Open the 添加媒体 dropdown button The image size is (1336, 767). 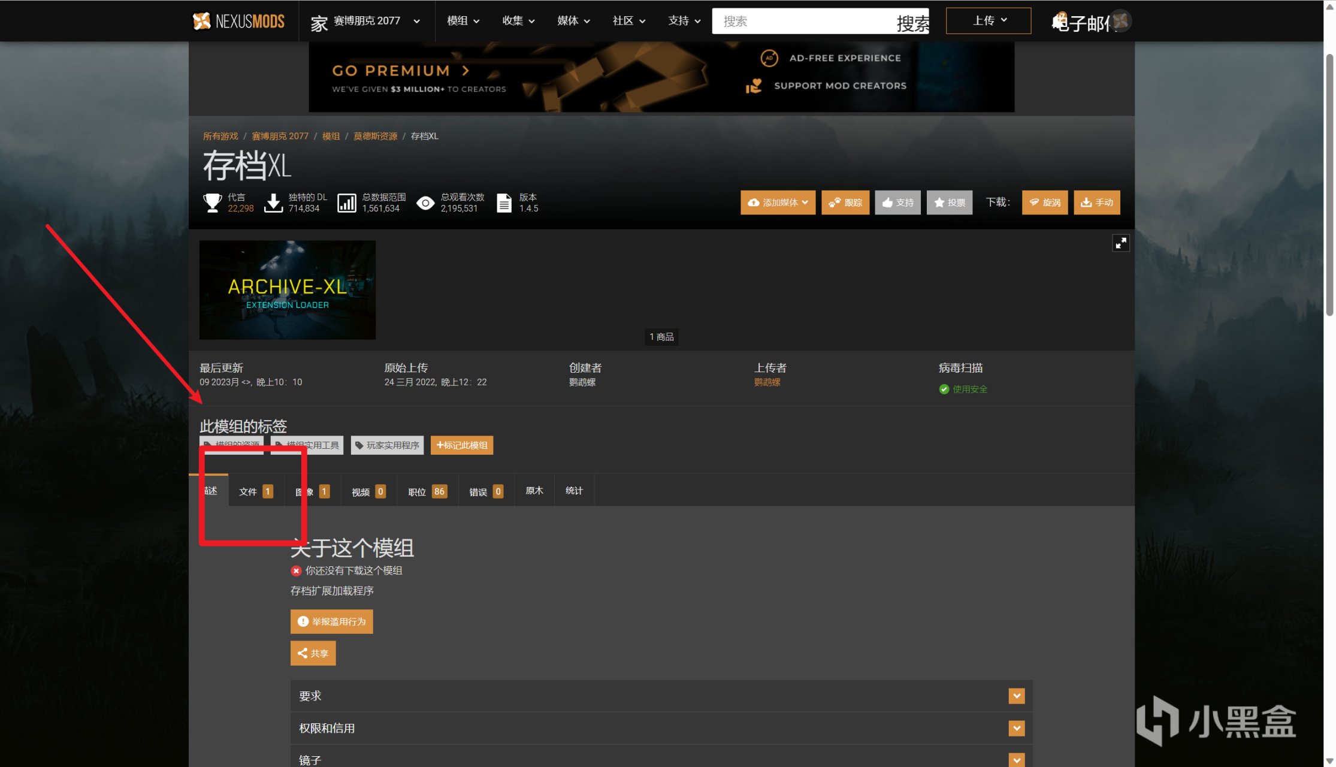[778, 203]
